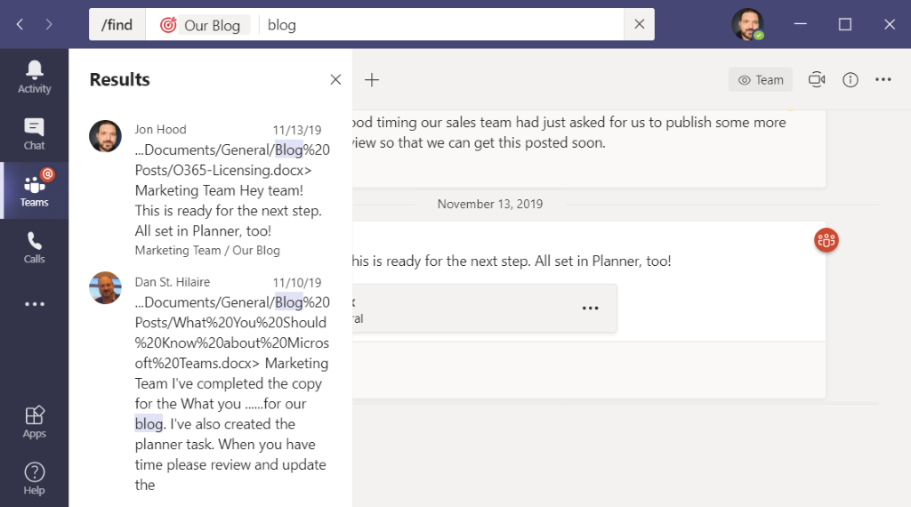Clear the search box with X
This screenshot has width=911, height=507.
639,24
